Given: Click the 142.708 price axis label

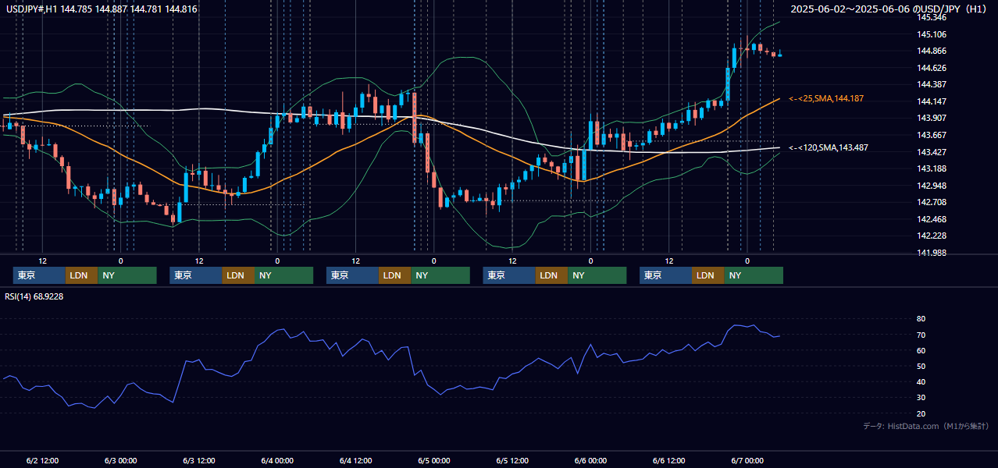Looking at the screenshot, I should pyautogui.click(x=932, y=202).
